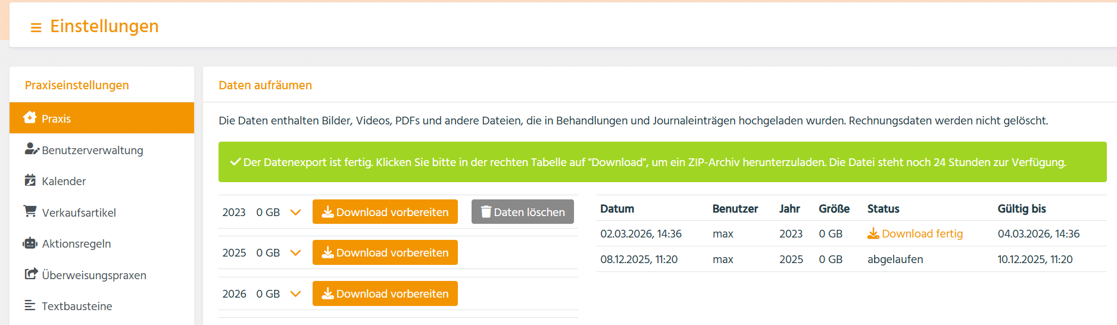Click the Praxis clinic icon in sidebar
The height and width of the screenshot is (325, 1117).
click(x=30, y=118)
